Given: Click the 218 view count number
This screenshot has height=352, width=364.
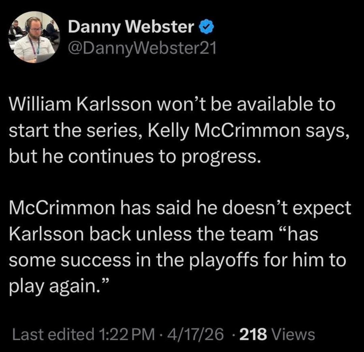Looking at the screenshot, I should pyautogui.click(x=253, y=334).
